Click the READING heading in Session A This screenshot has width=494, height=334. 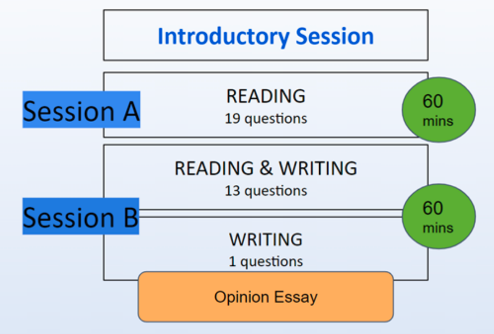tap(266, 97)
